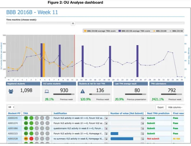Click the 'At risk' final result text

[x=176, y=139]
